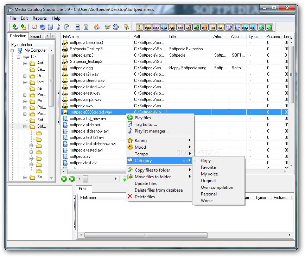Select the softpedia.ogg file row
Viewport: 305px width, 257px height.
(x=174, y=68)
